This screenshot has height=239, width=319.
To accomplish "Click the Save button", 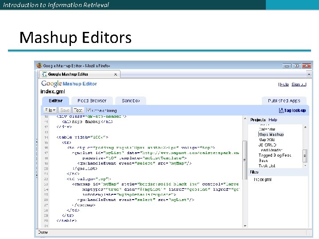I will click(65, 110).
